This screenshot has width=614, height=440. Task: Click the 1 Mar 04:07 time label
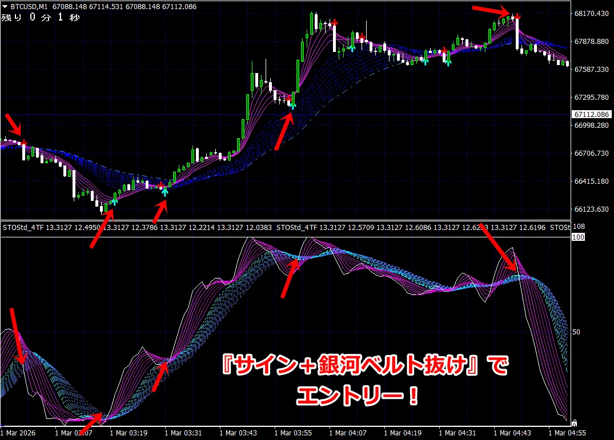tap(348, 433)
